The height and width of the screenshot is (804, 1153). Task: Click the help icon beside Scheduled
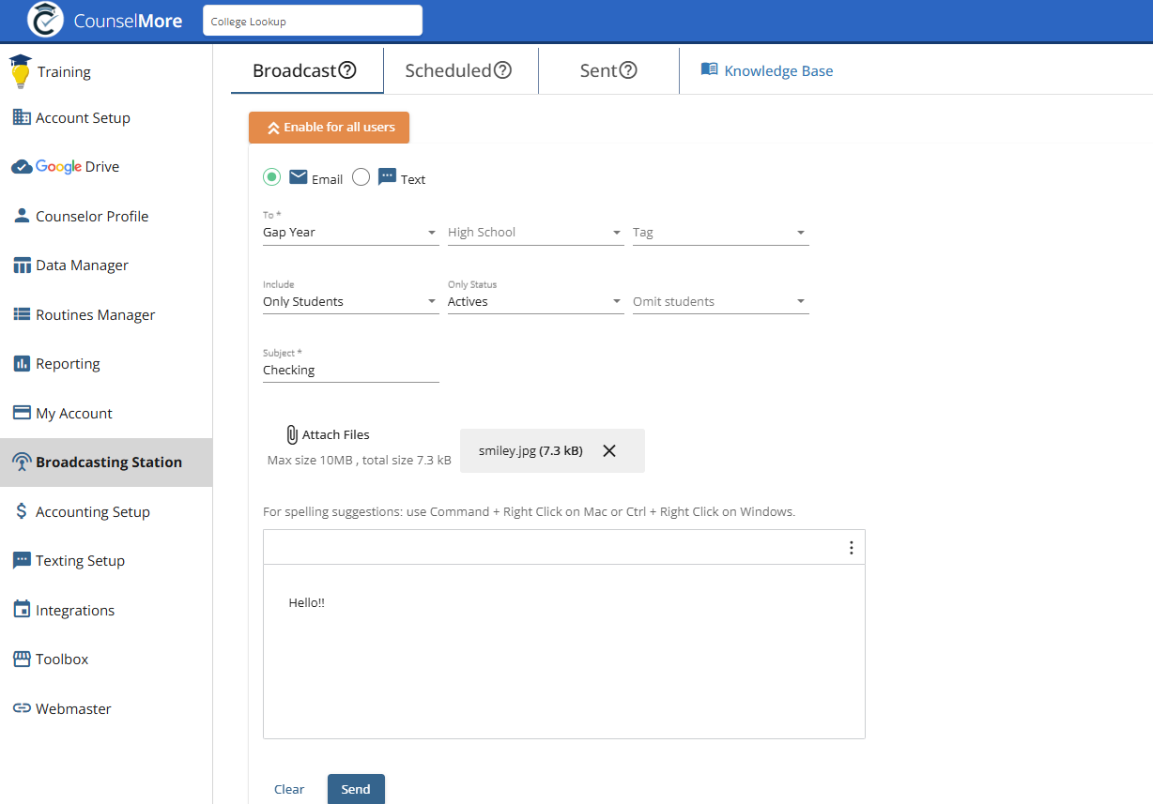502,70
